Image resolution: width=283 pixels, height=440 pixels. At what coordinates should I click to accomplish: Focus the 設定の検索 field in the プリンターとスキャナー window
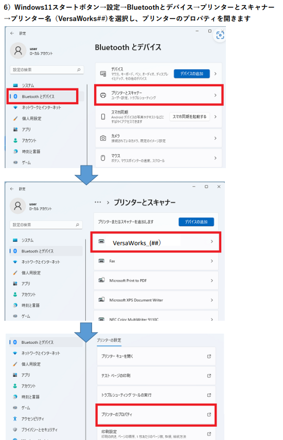coord(46,225)
